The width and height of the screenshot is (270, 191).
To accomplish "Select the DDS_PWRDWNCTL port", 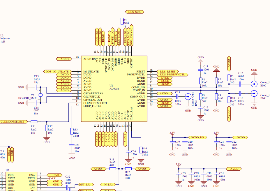I will [x=172, y=75].
